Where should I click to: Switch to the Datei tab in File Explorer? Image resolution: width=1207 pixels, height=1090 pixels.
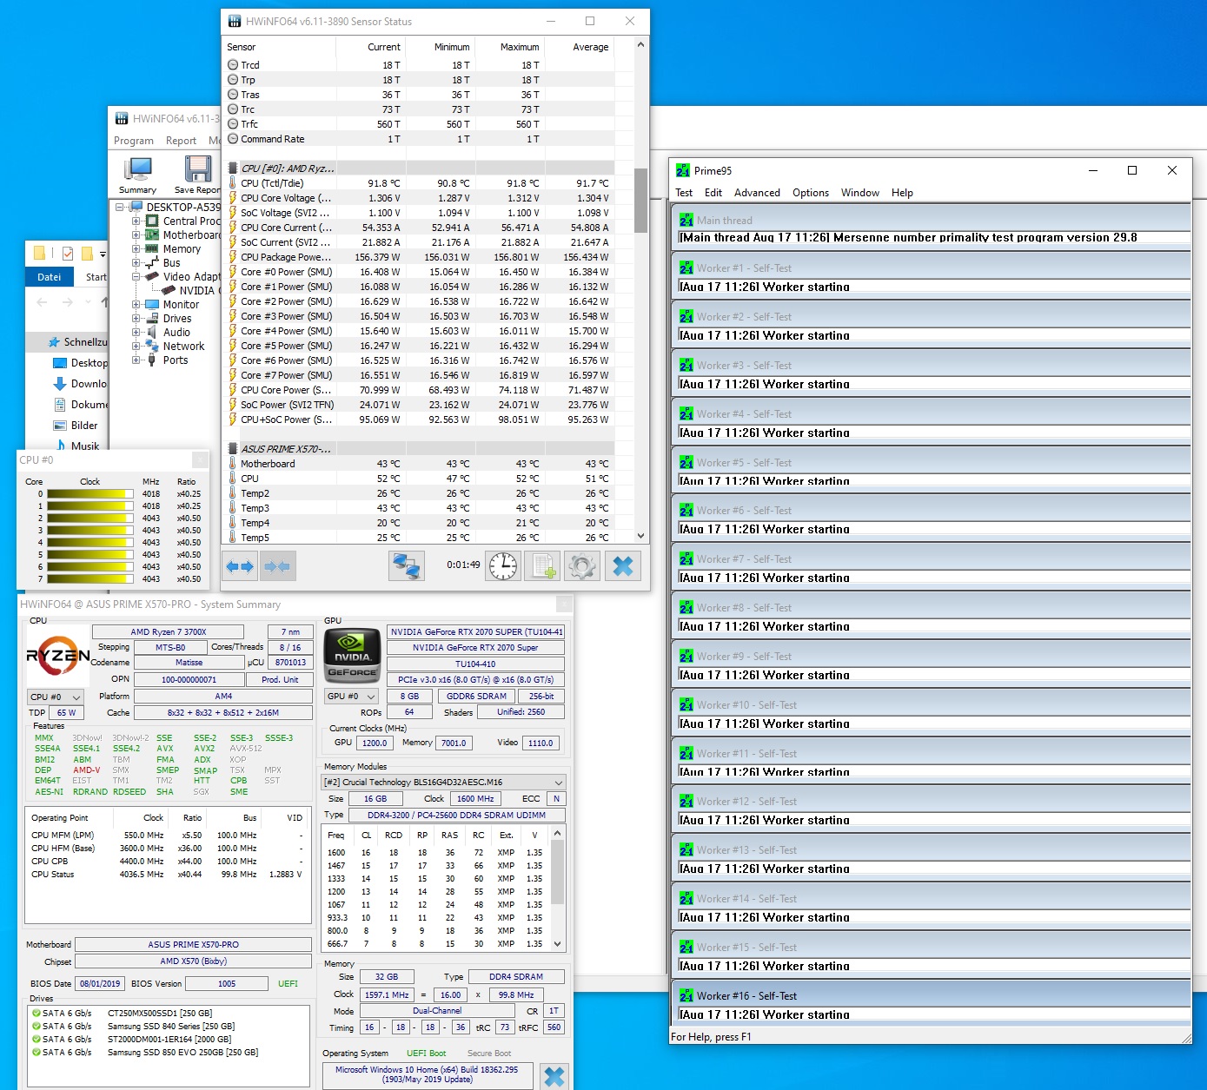tap(50, 277)
